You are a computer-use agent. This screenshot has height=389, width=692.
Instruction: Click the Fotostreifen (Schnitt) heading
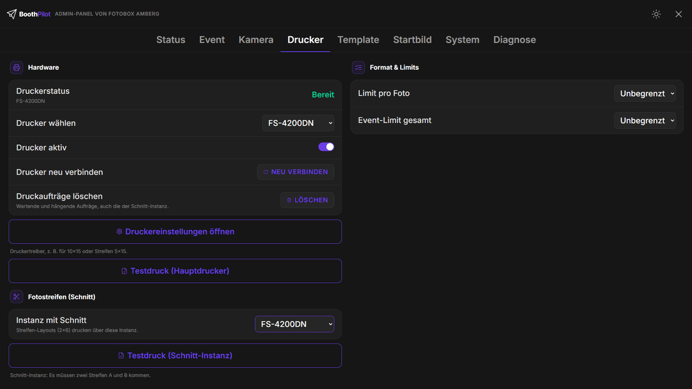click(62, 297)
